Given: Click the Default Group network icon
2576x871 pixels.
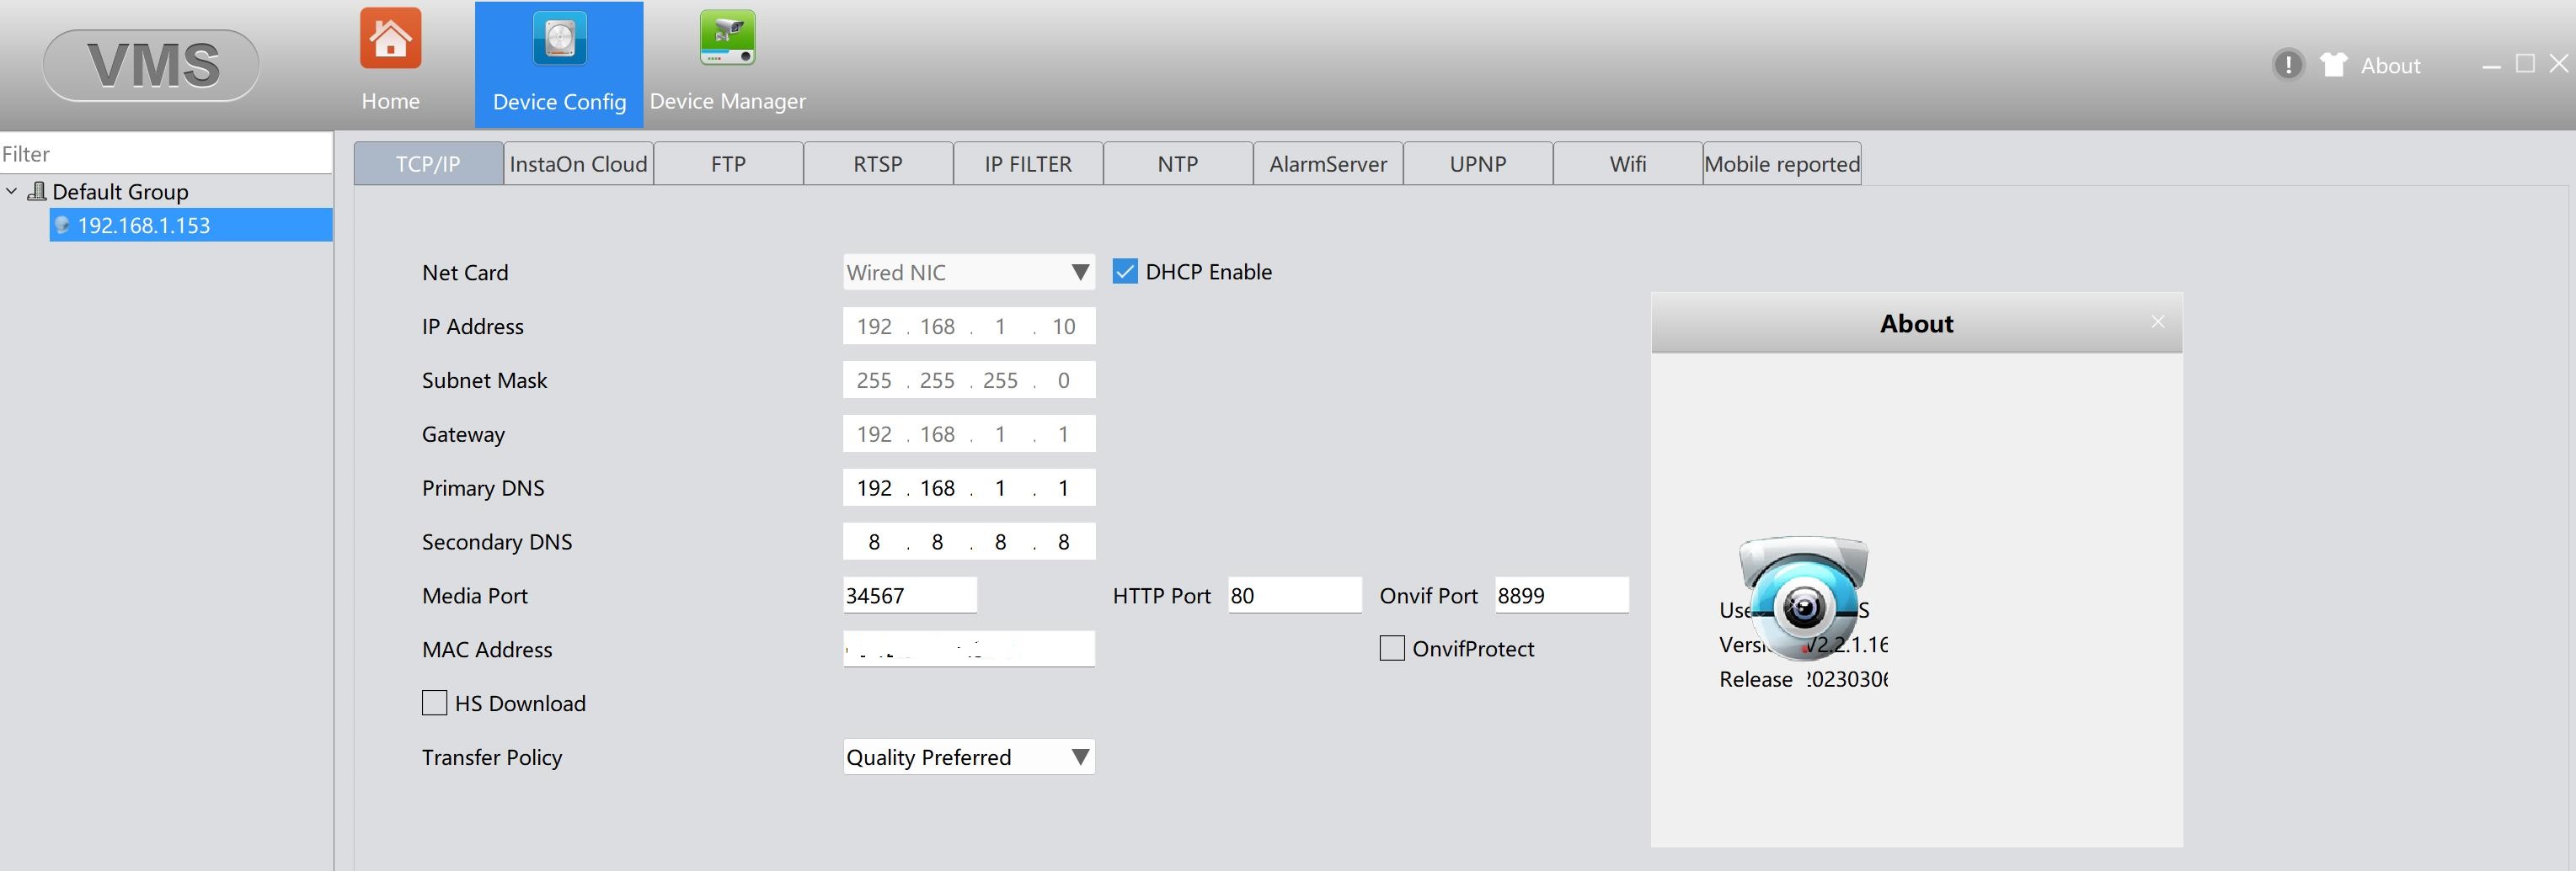Looking at the screenshot, I should point(37,191).
